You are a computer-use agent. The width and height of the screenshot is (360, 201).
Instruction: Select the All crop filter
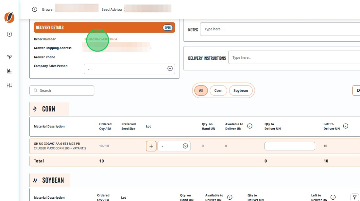[x=201, y=90]
